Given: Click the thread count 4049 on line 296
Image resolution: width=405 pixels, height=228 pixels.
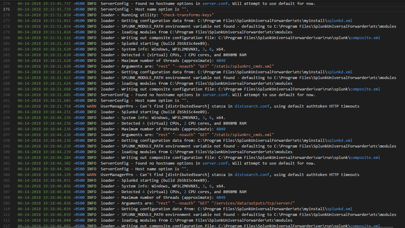Looking at the screenshot, I should (221, 129).
